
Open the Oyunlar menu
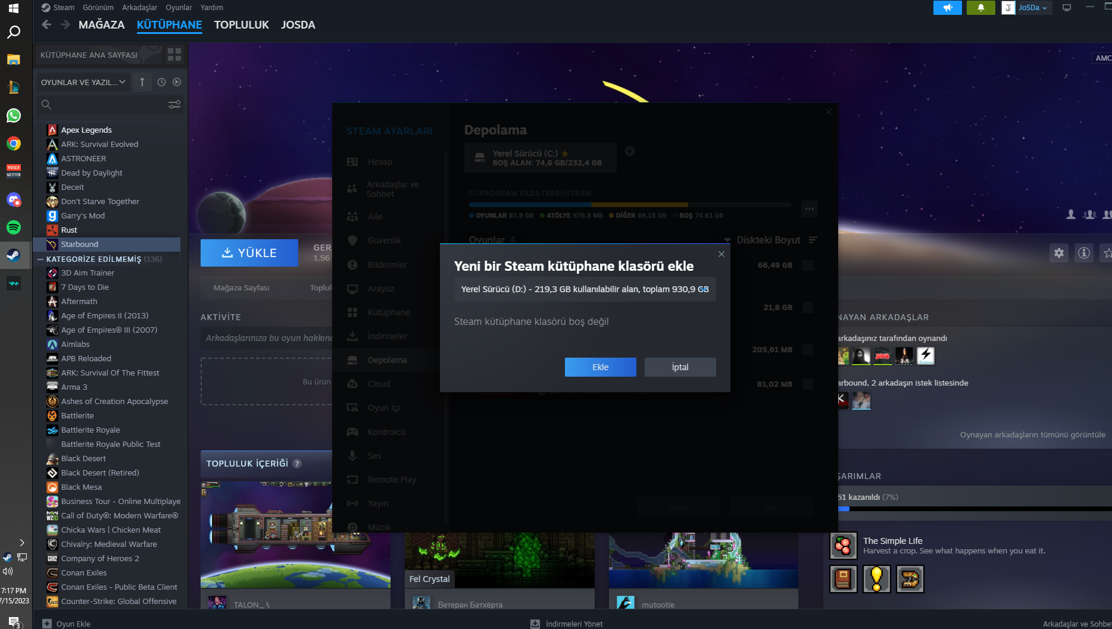point(179,8)
